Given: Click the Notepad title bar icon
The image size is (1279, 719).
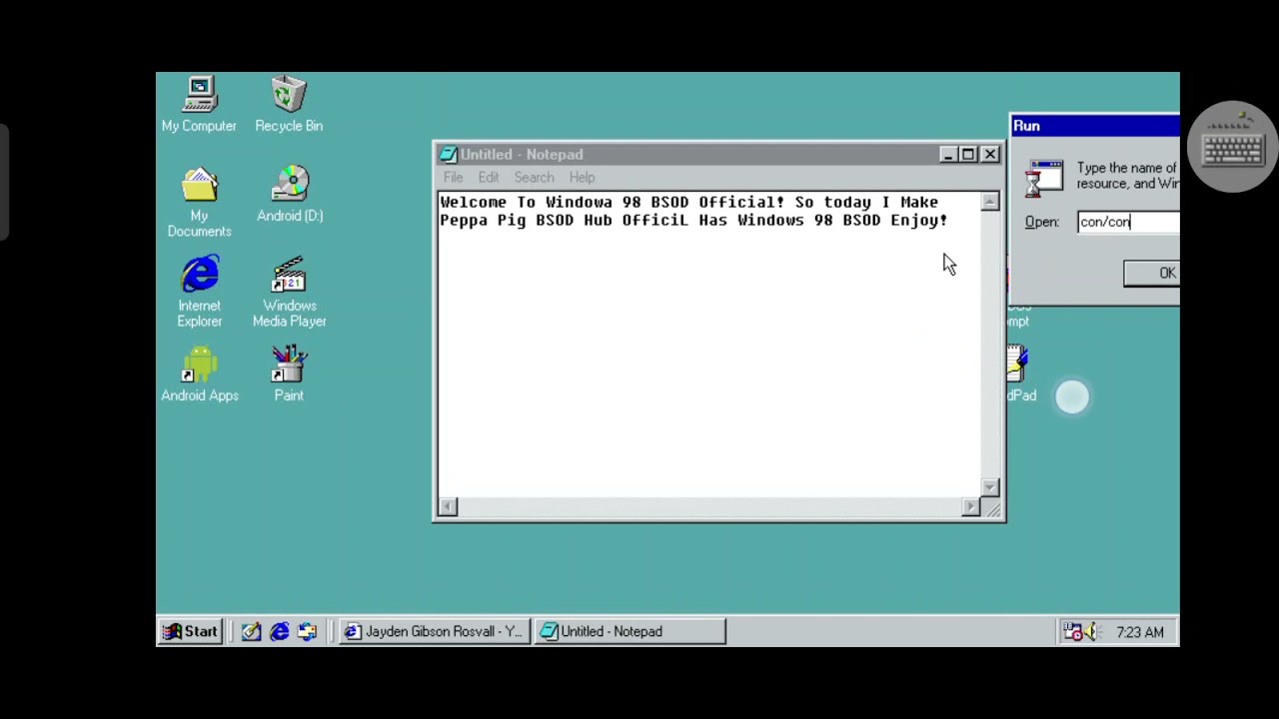Looking at the screenshot, I should [449, 154].
